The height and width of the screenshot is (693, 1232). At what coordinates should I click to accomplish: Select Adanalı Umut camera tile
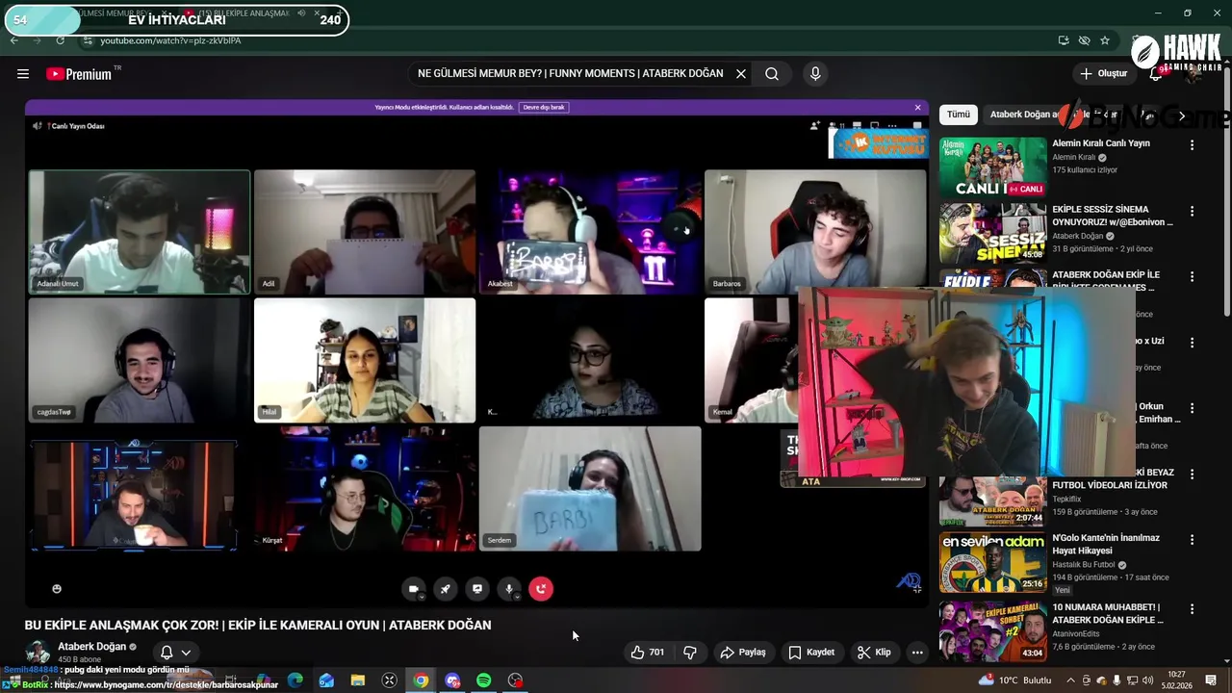(140, 232)
